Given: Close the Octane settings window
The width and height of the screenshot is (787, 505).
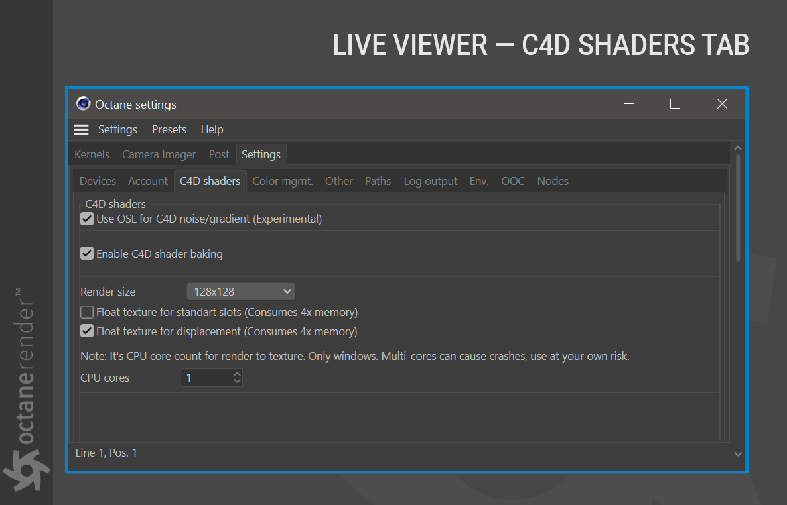Looking at the screenshot, I should [722, 104].
